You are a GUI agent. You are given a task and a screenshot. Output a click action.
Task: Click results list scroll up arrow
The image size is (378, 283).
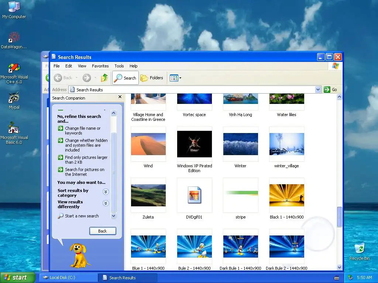pos(340,97)
